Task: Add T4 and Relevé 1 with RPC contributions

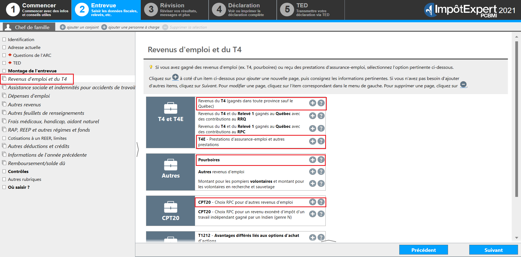Action: point(313,128)
